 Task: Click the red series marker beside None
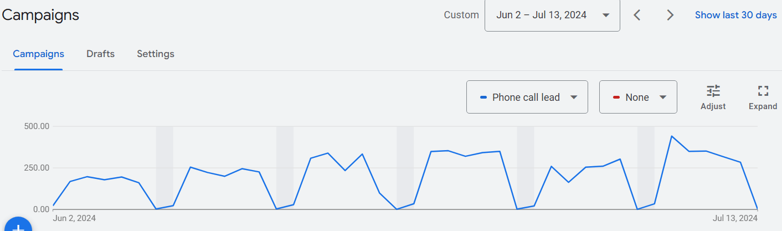(616, 97)
